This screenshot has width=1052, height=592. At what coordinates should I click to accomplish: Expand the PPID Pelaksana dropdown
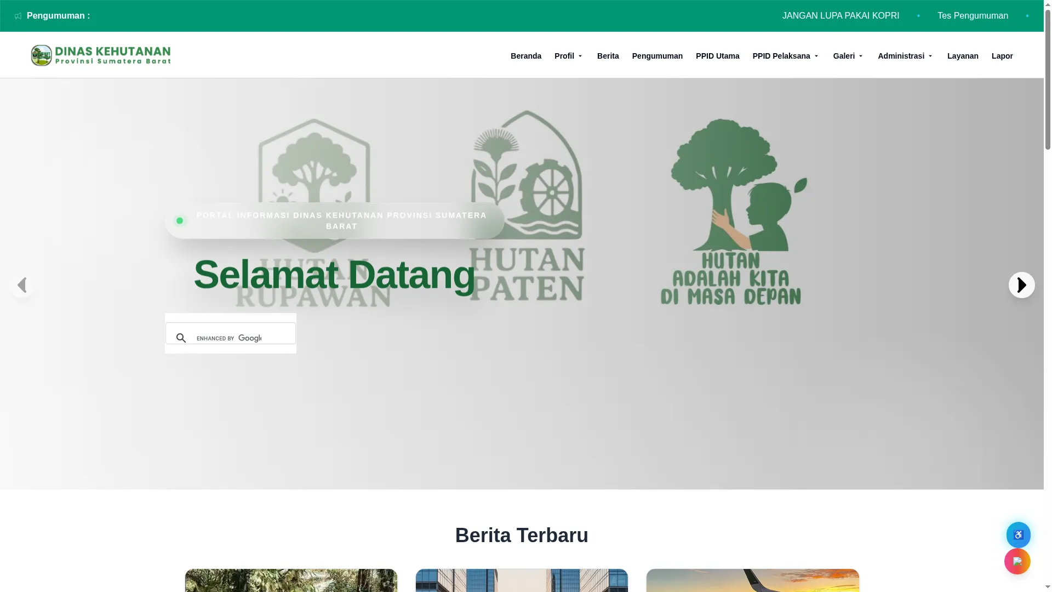click(x=786, y=56)
